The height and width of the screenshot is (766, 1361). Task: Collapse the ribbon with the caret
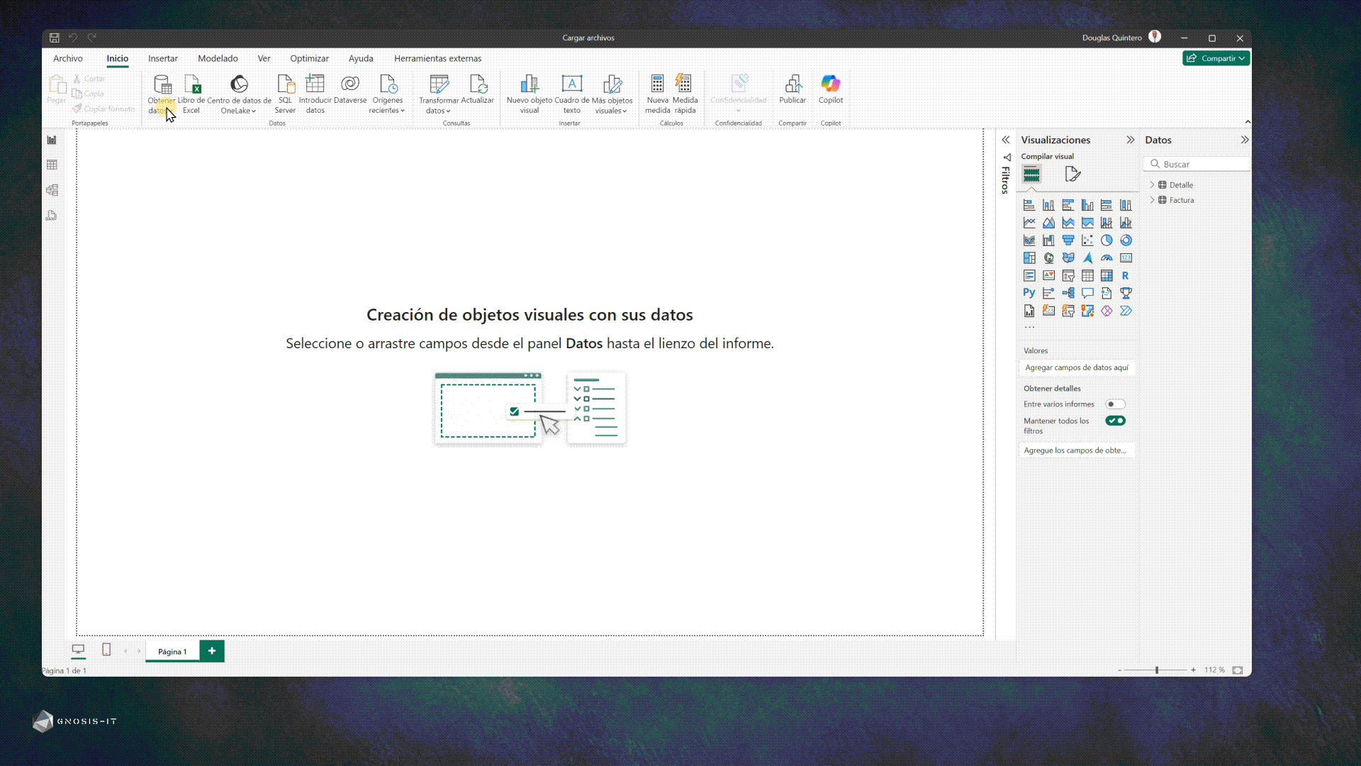(x=1248, y=122)
